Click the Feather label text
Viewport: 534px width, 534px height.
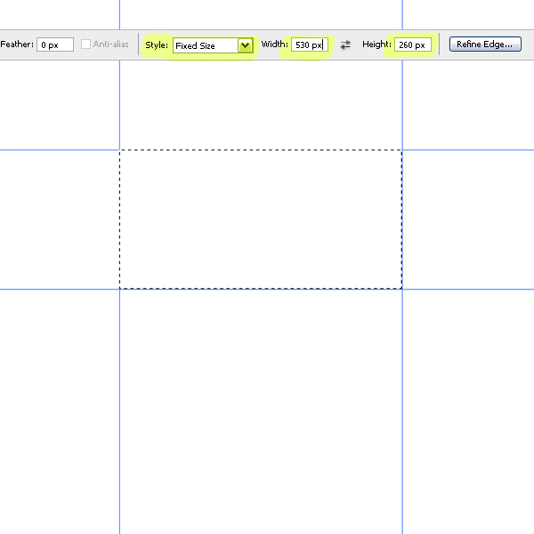tap(17, 44)
